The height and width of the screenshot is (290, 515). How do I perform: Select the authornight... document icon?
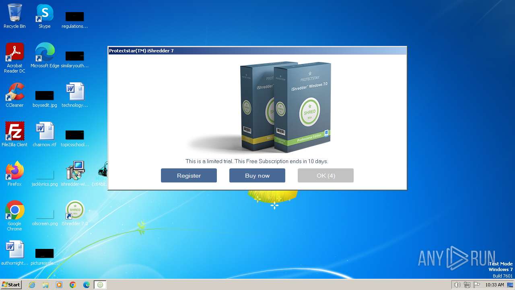pyautogui.click(x=14, y=253)
